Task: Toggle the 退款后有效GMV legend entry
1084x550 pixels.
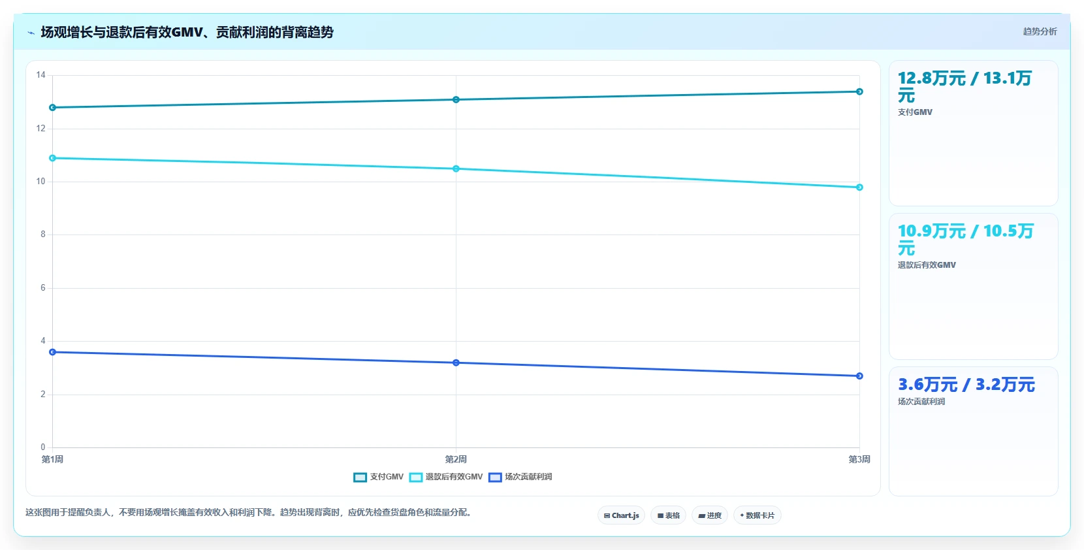Action: pos(446,477)
